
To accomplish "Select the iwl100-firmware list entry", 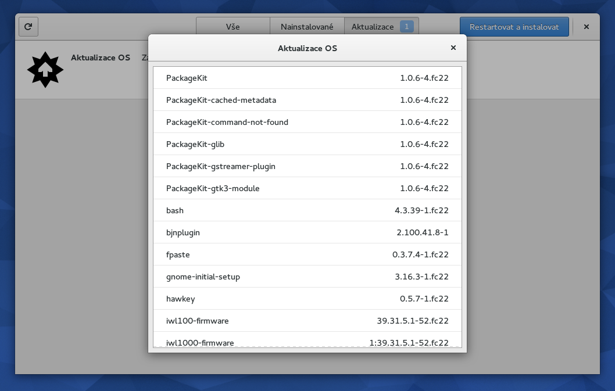I will (x=307, y=321).
